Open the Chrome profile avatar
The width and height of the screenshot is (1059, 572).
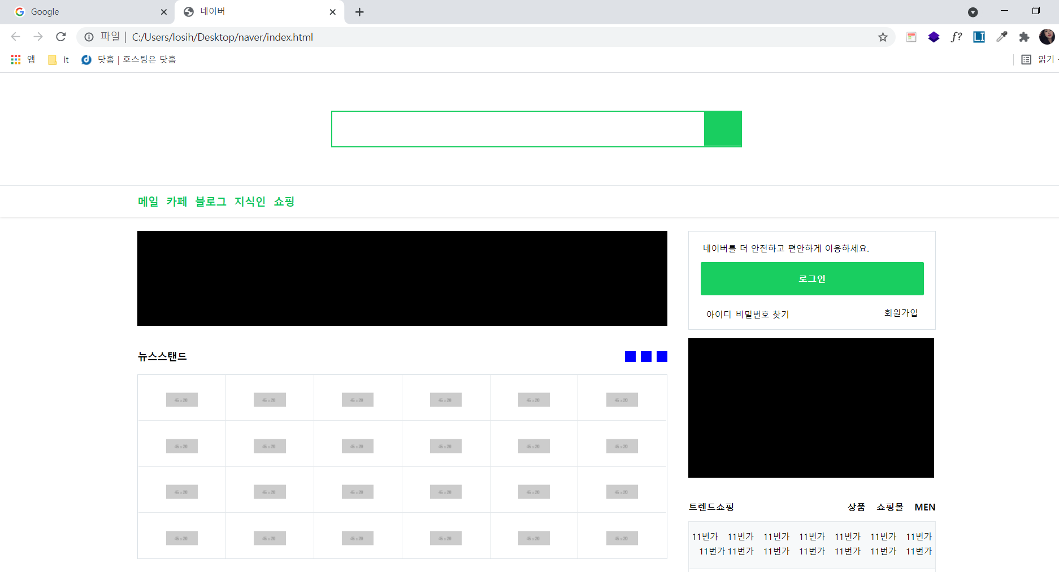point(1047,37)
